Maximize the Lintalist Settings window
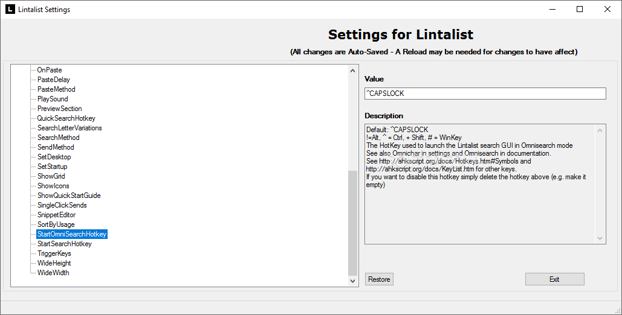622x315 pixels. click(x=580, y=9)
